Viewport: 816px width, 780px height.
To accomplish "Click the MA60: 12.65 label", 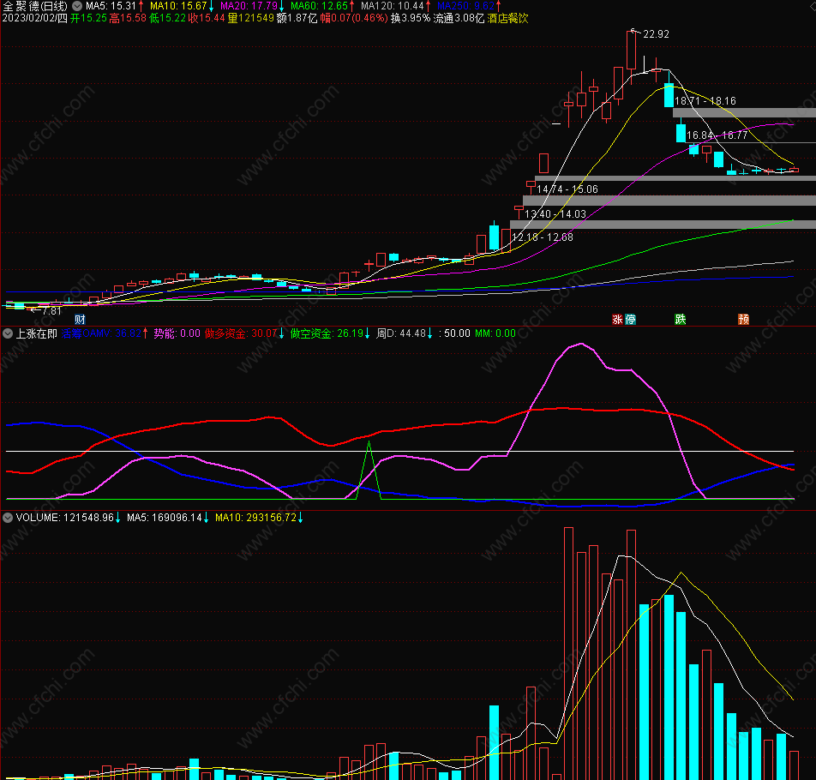I will coord(319,6).
